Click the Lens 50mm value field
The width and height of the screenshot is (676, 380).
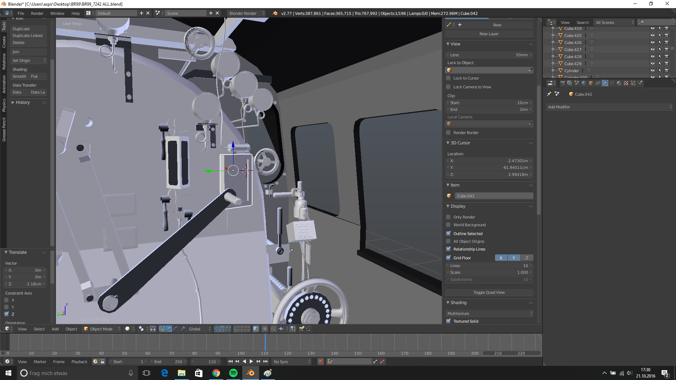(489, 55)
